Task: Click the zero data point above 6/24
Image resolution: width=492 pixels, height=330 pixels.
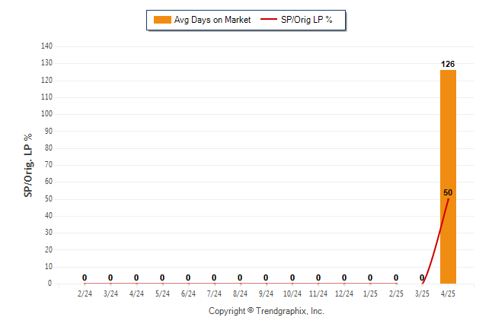Action: (x=188, y=278)
